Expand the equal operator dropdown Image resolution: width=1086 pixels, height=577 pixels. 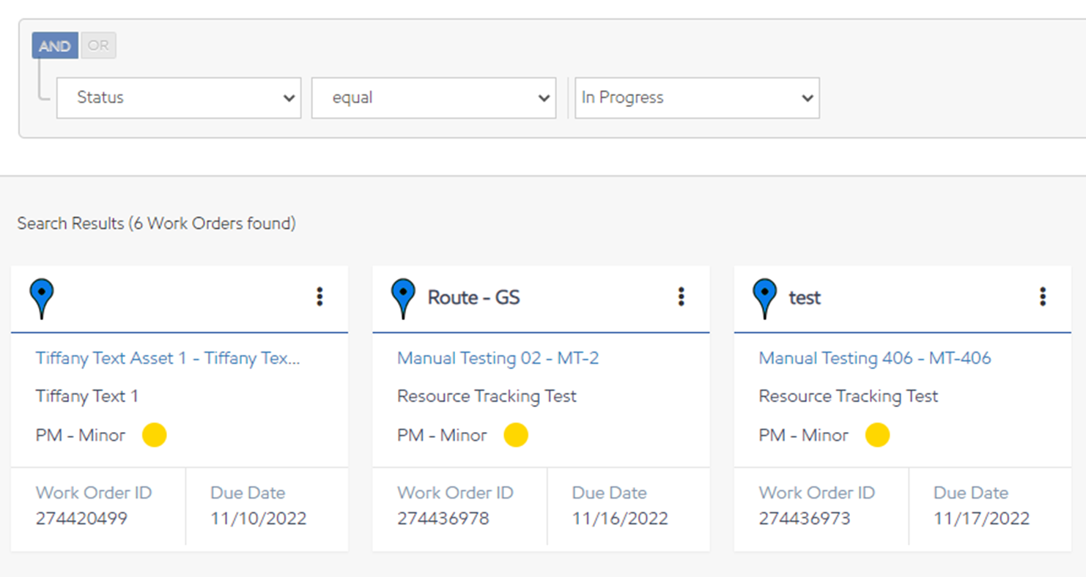click(434, 98)
